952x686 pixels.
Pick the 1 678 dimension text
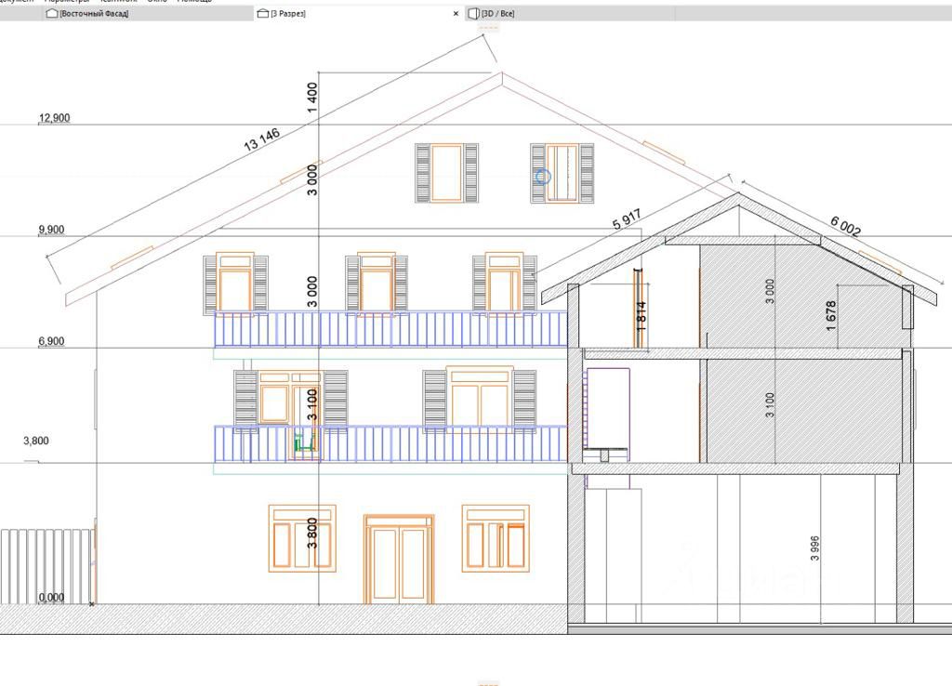[831, 316]
